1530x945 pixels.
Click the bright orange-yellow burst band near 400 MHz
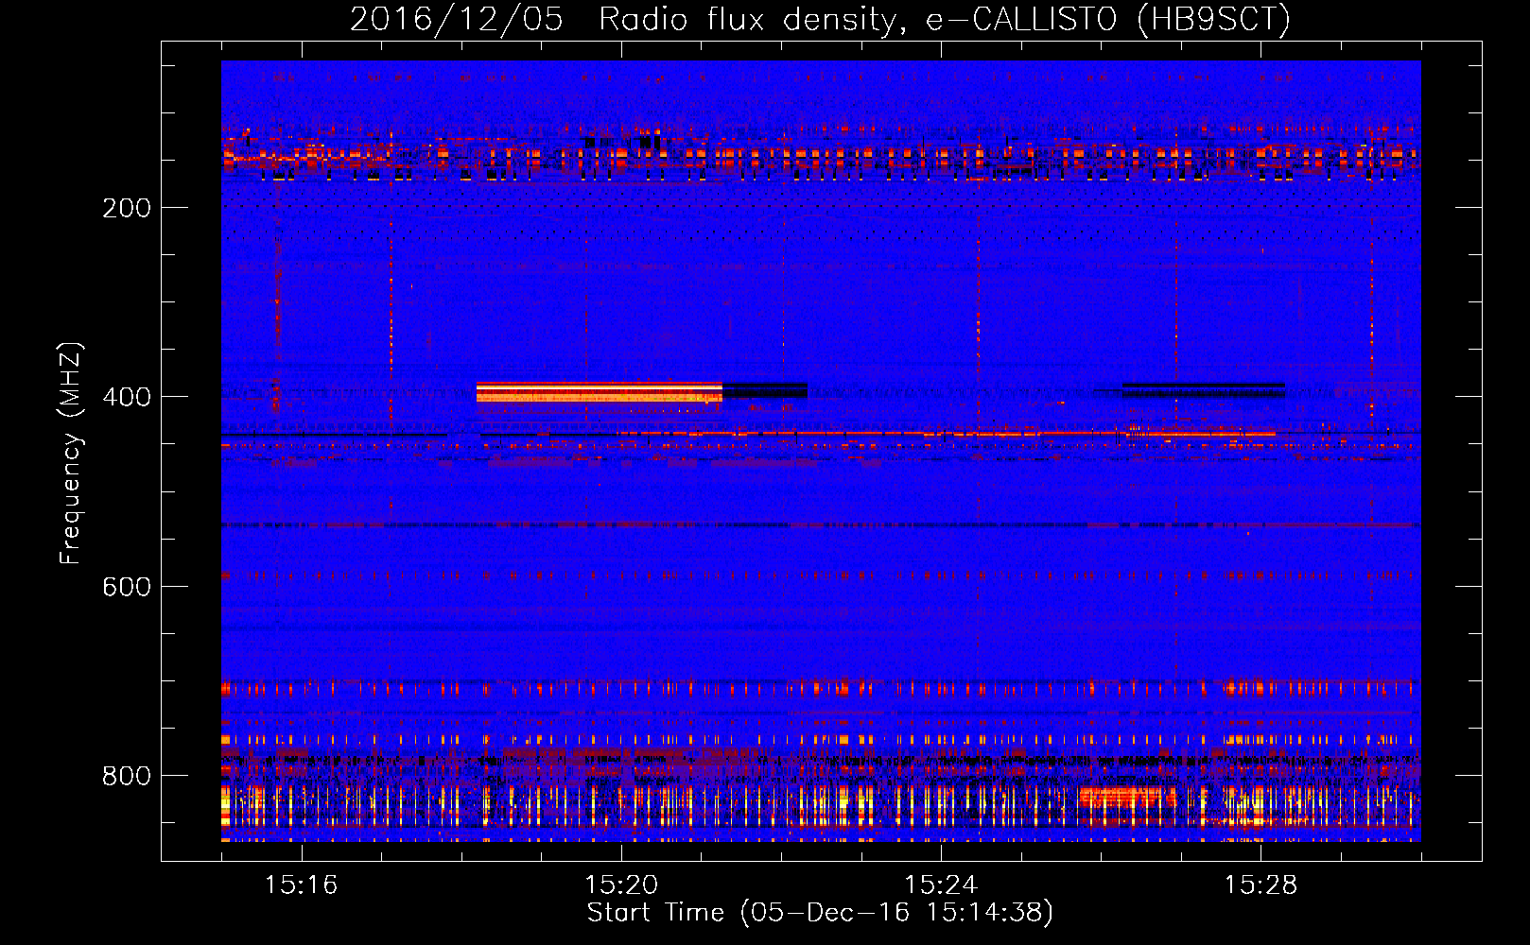pos(600,392)
